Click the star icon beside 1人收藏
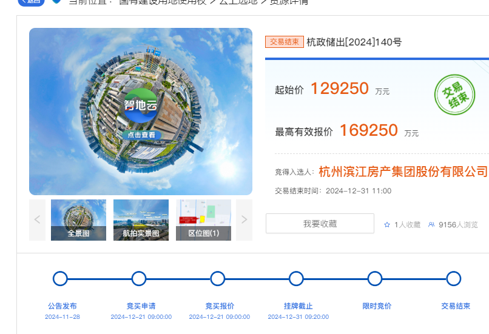This screenshot has height=334, width=489. [x=387, y=225]
